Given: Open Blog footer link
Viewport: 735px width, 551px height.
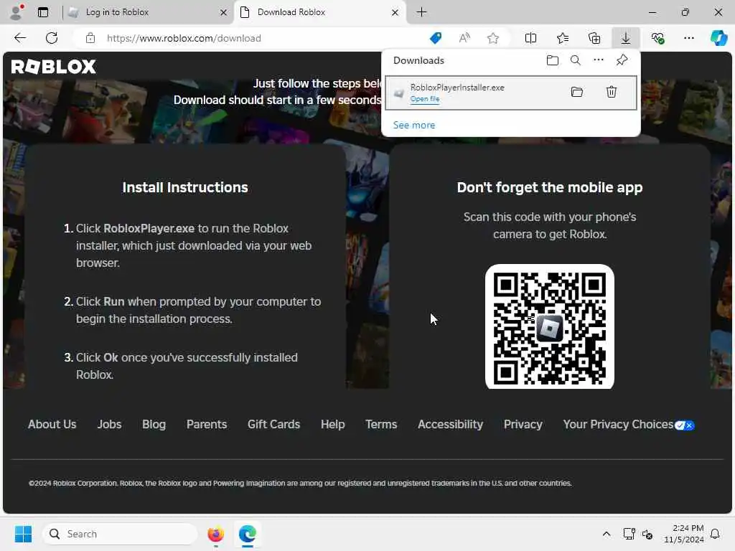Looking at the screenshot, I should click(154, 424).
